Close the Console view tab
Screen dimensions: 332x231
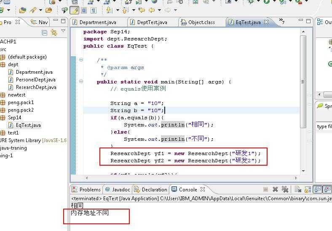click(x=203, y=189)
